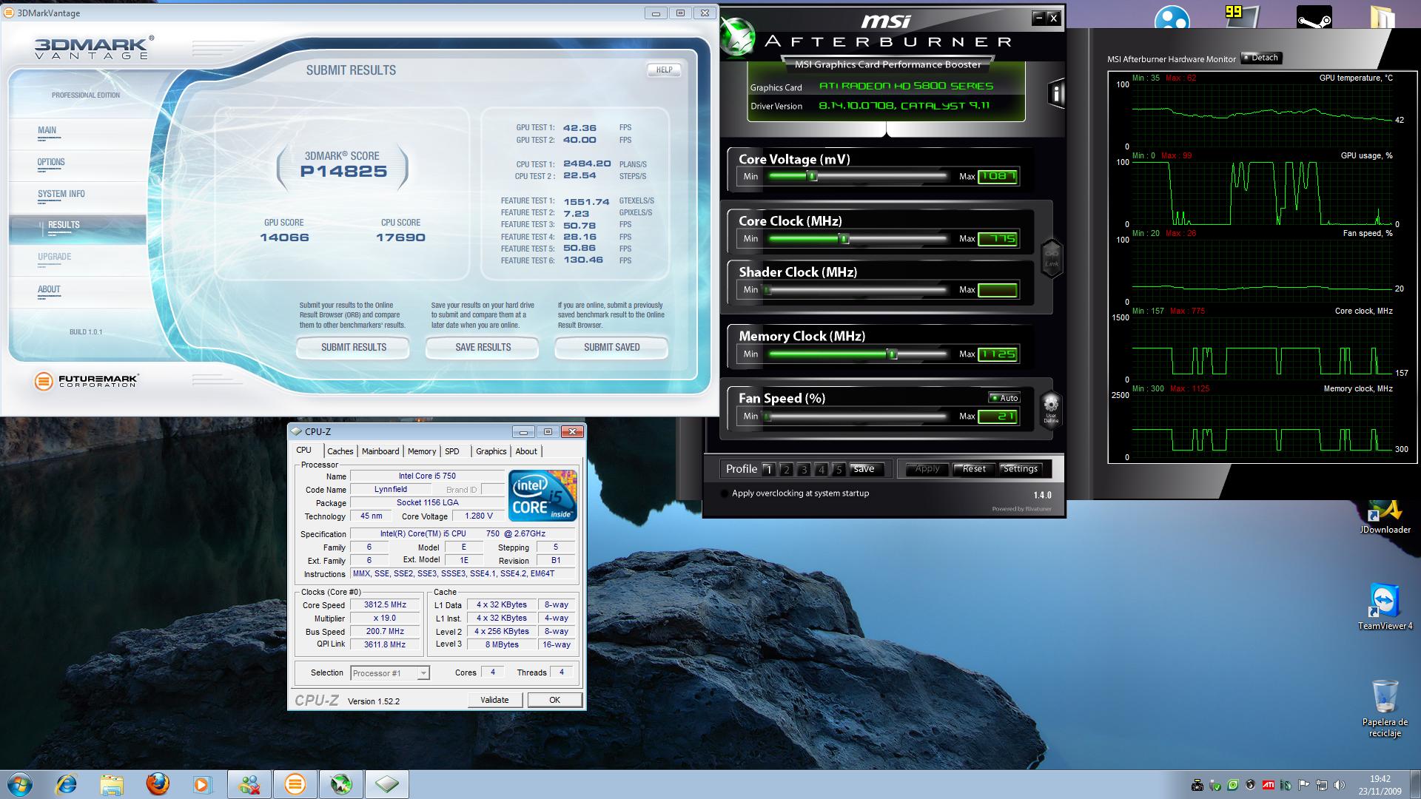Select Afterburner profile slot 1
The image size is (1421, 799).
tap(768, 469)
